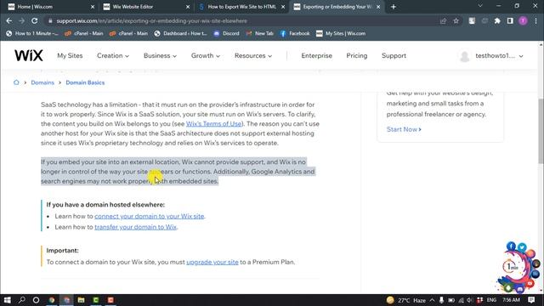Expand the Resources dropdown menu

[x=253, y=56]
